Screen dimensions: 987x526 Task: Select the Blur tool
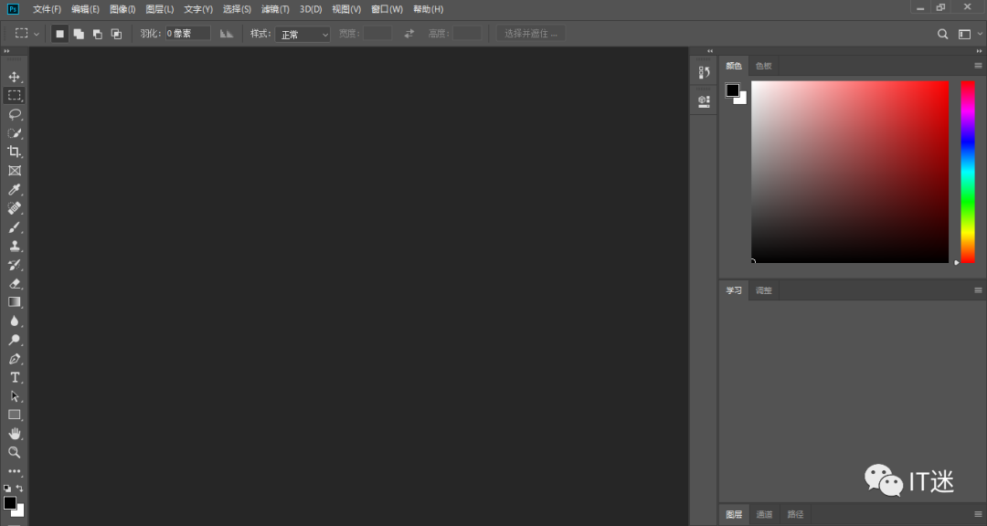pos(14,321)
